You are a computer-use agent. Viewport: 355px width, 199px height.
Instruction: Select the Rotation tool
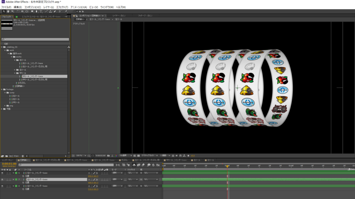coord(18,11)
